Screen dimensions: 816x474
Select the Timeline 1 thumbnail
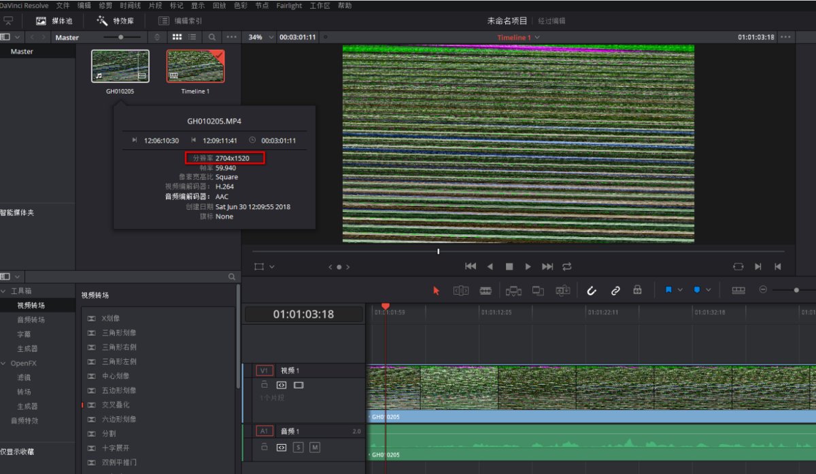[195, 67]
